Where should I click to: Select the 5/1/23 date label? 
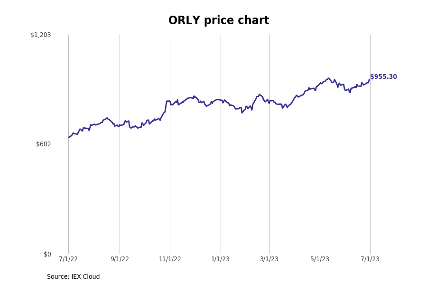point(320,259)
